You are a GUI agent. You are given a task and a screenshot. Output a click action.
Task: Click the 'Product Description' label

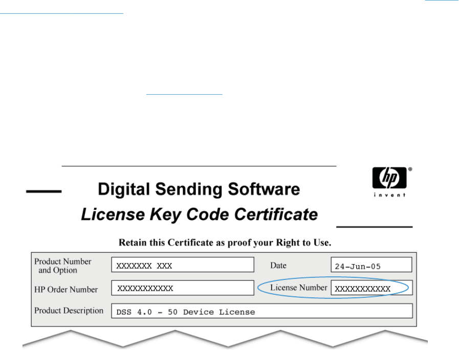(69, 311)
